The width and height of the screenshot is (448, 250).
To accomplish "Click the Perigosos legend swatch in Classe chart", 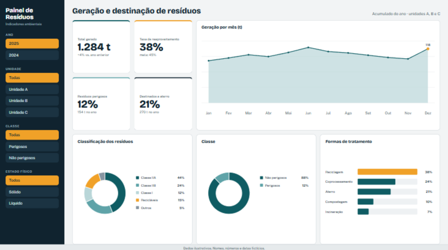I will coord(262,185).
